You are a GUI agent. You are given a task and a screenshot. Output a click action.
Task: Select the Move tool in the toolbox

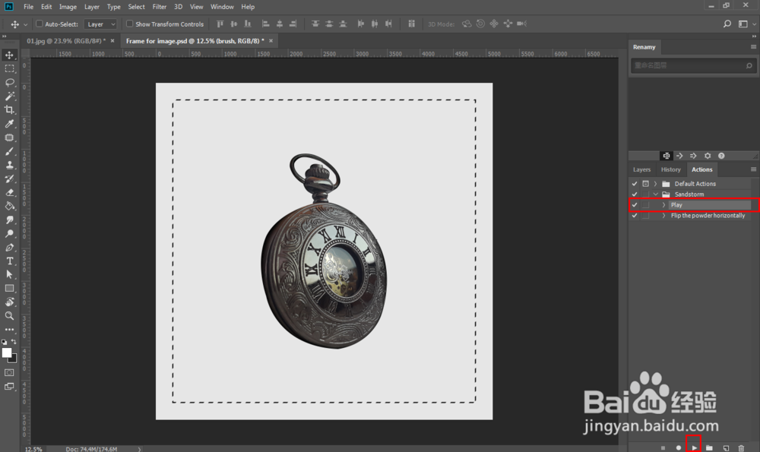pyautogui.click(x=9, y=55)
